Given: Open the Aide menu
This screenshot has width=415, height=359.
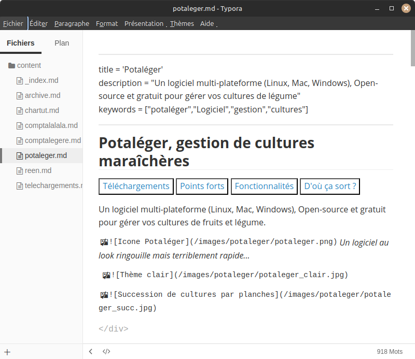Looking at the screenshot, I should tap(207, 23).
